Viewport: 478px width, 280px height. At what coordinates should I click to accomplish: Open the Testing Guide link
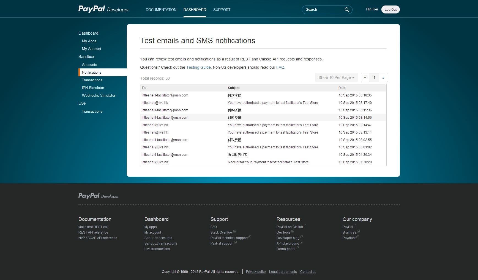[198, 67]
